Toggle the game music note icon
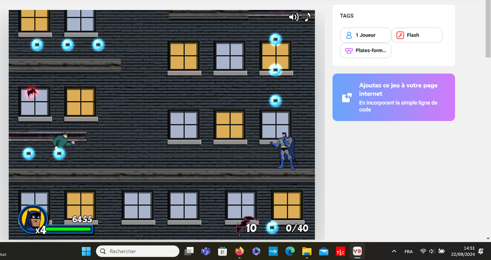This screenshot has height=260, width=491. [x=307, y=17]
